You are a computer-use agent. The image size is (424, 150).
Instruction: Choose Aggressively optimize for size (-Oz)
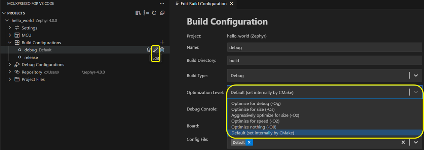(324, 115)
